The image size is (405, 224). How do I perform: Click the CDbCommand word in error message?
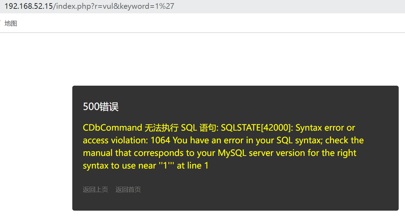tap(112, 128)
